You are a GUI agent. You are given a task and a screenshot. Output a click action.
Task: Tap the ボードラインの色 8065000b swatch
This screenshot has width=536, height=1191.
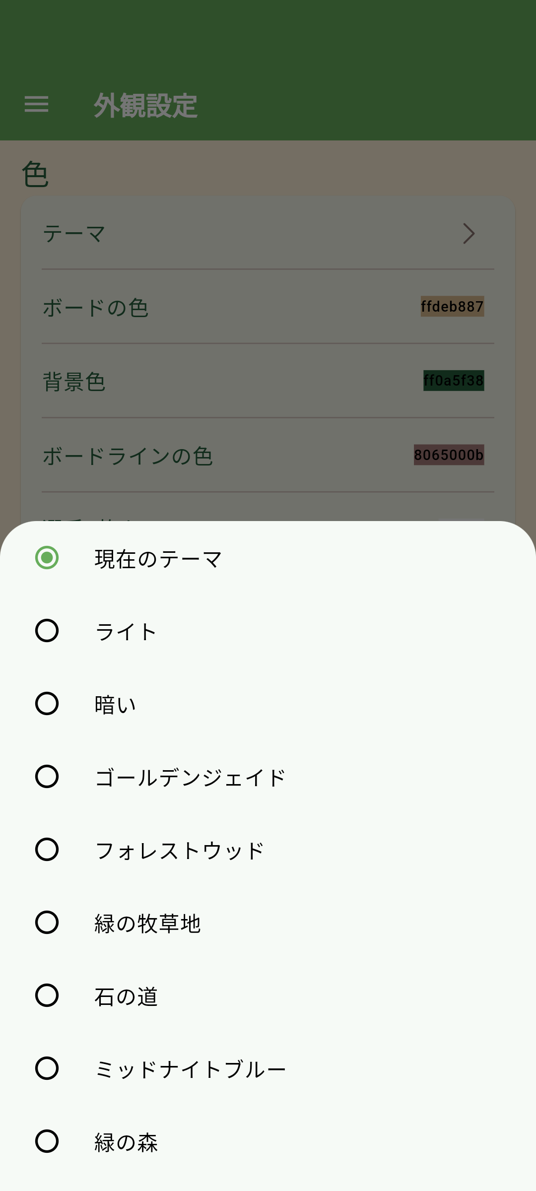449,455
